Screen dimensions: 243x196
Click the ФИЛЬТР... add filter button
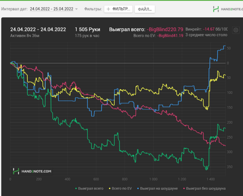118,9
